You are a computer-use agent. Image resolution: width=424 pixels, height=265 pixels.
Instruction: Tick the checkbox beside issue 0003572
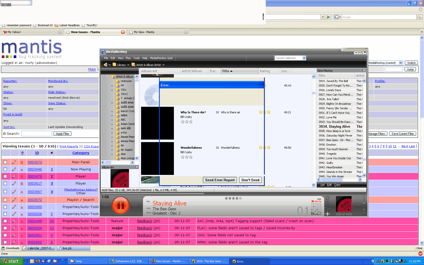click(5, 200)
